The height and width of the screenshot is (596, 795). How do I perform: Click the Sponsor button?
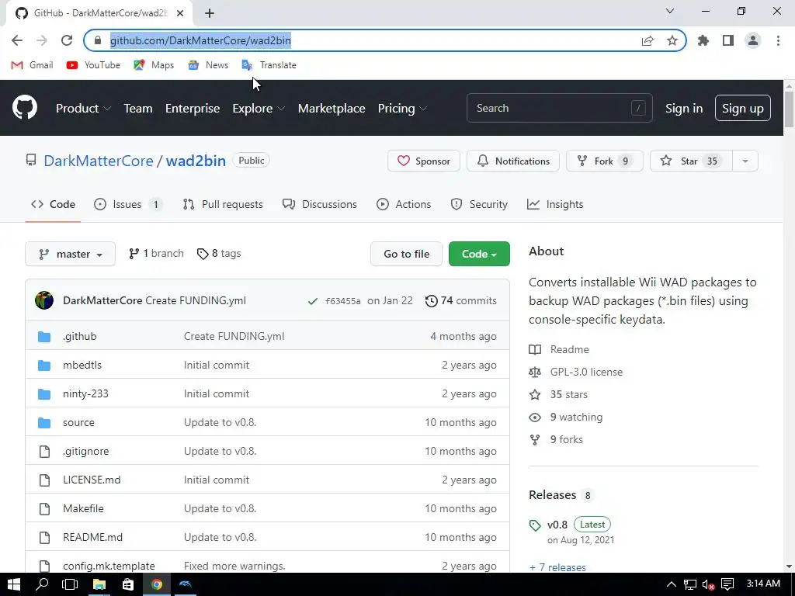[x=423, y=161]
